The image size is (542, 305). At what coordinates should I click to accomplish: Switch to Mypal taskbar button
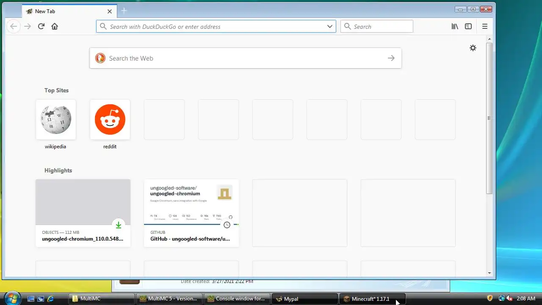305,299
